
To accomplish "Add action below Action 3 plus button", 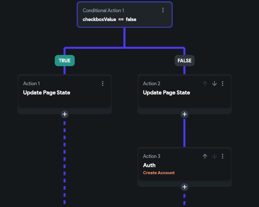I will (184, 187).
